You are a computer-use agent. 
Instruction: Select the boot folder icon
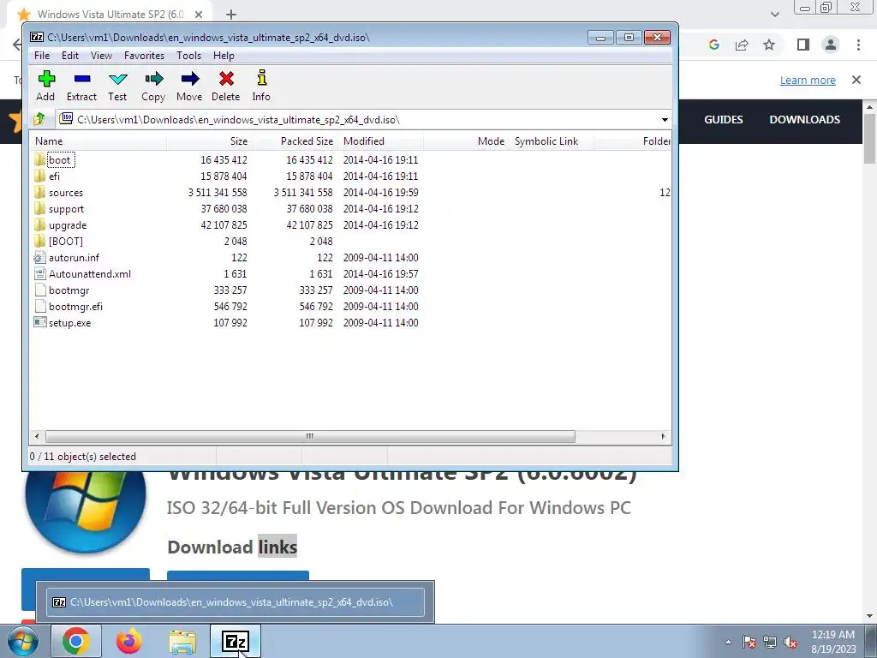[x=39, y=160]
